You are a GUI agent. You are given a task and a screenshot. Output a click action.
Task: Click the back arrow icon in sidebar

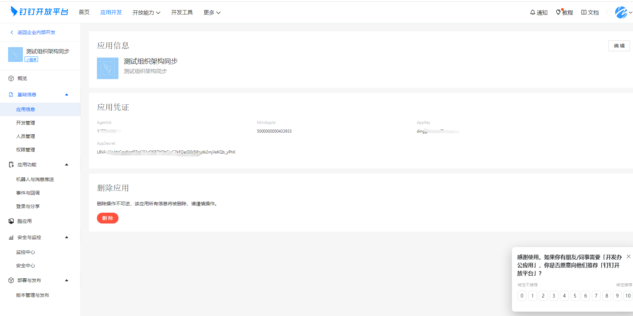tap(12, 32)
